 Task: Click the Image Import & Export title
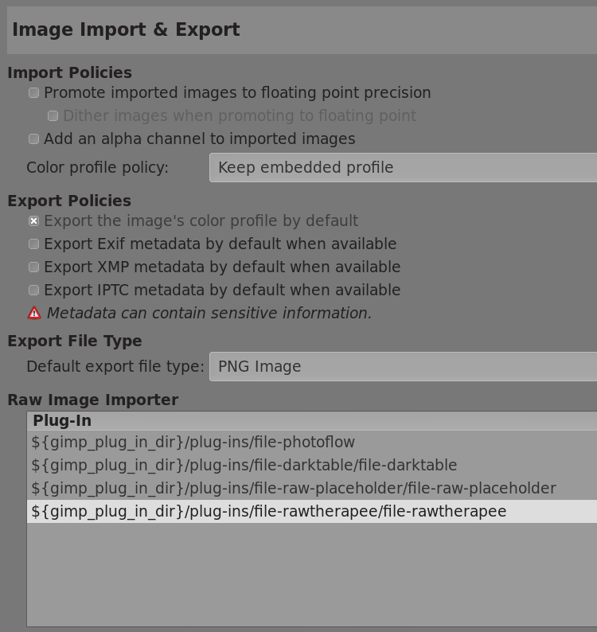pyautogui.click(x=126, y=29)
